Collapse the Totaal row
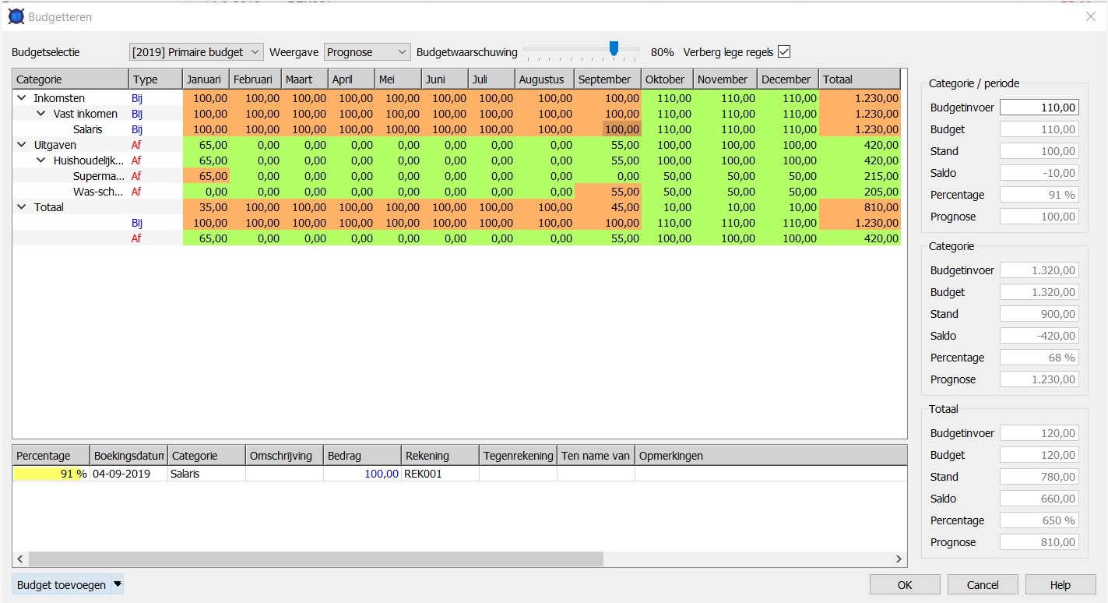 point(21,207)
